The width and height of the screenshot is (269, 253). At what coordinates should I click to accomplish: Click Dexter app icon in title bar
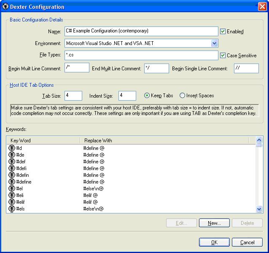click(x=5, y=7)
